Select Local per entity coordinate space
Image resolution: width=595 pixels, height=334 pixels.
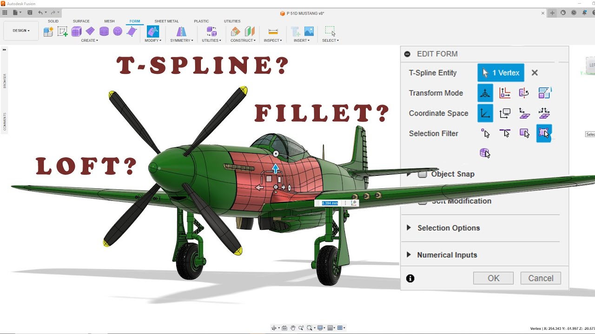(544, 113)
